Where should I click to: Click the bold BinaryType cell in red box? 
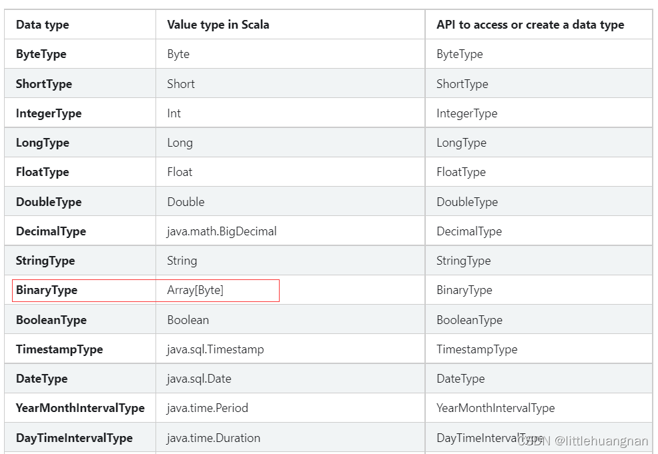pos(47,290)
